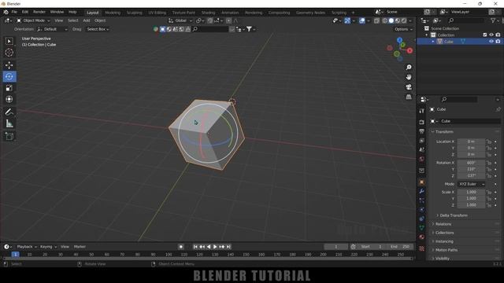
Task: Switch orthographic/perspective grid icon
Action: coord(409,97)
